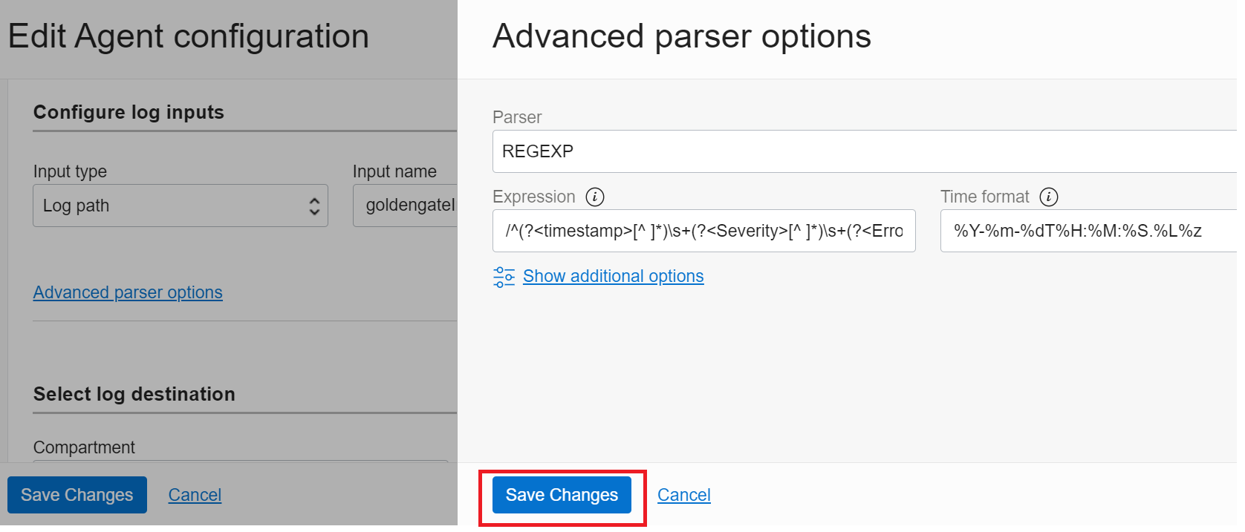Click the Time format info icon
Screen dimensions: 1245x532
pos(1049,197)
